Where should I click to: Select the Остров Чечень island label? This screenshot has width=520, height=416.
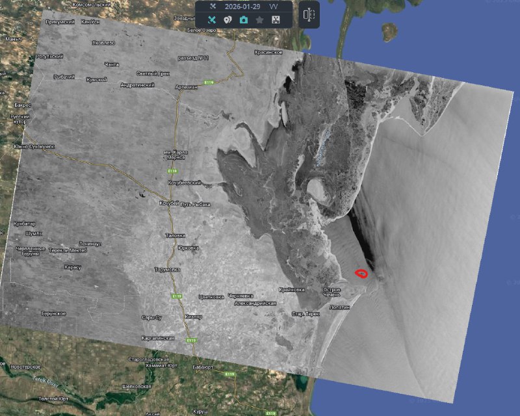click(x=331, y=292)
